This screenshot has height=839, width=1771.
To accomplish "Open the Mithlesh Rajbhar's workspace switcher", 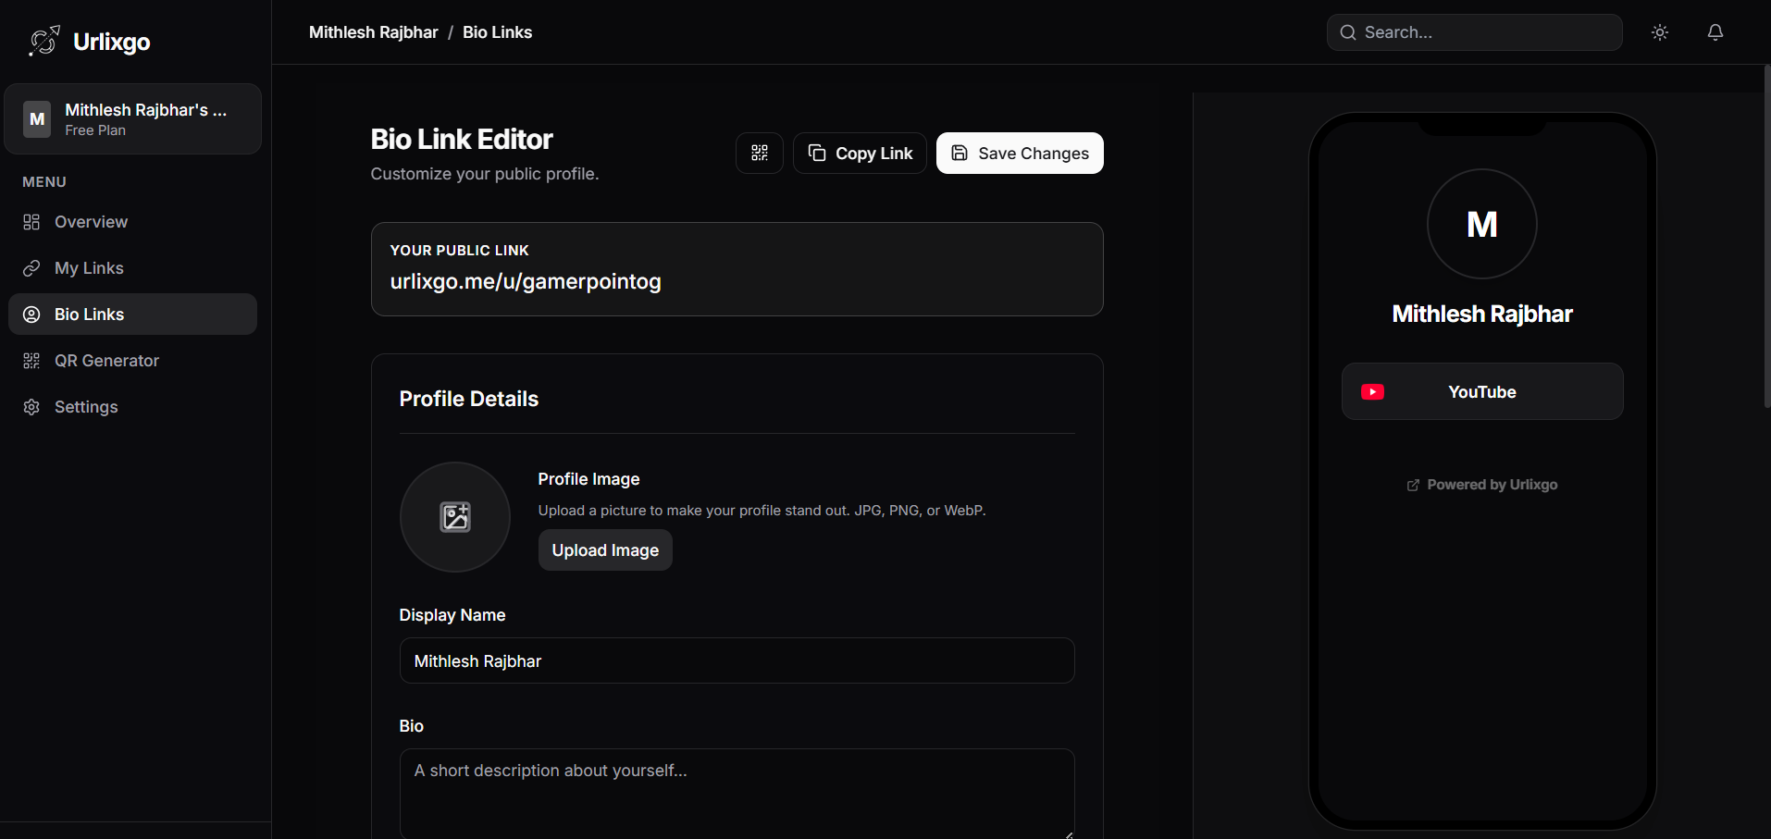I will tap(133, 119).
